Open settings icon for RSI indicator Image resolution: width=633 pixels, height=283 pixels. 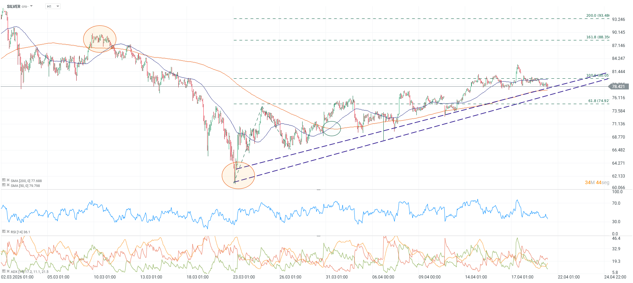tap(4, 231)
